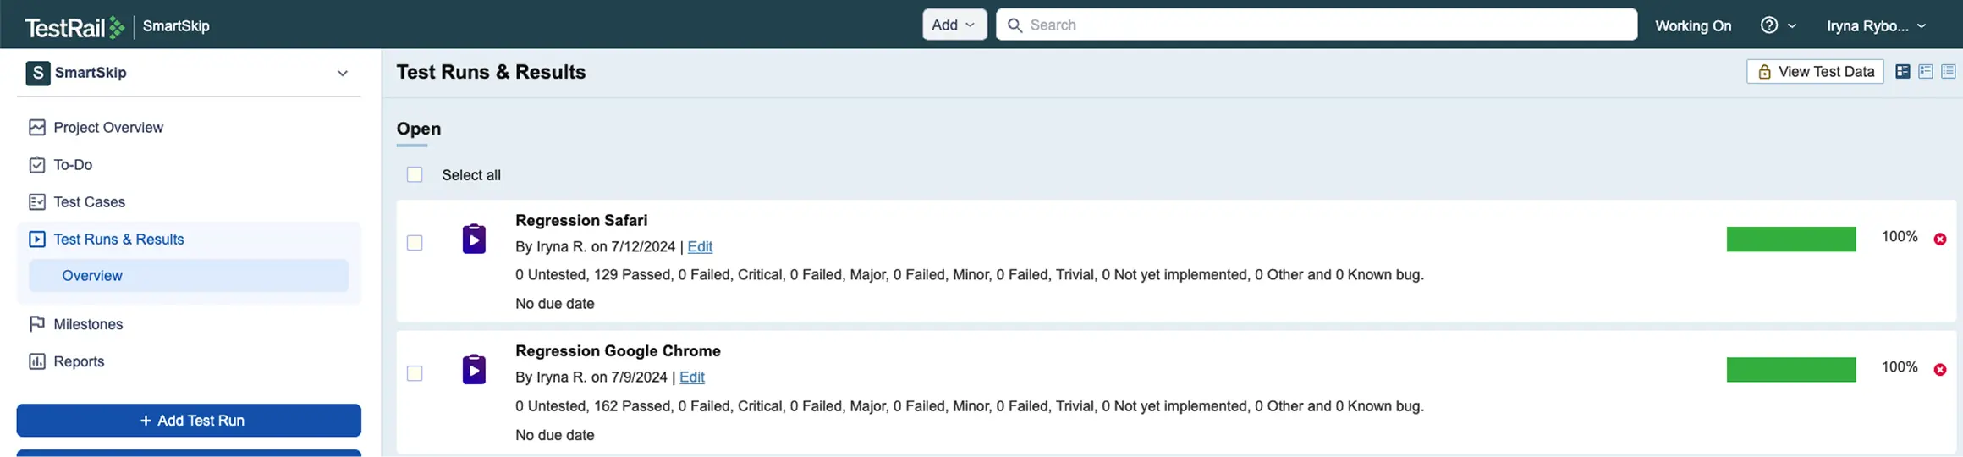Expand the SmartSkip project selector
Viewport: 1963px width, 457px height.
pyautogui.click(x=342, y=74)
